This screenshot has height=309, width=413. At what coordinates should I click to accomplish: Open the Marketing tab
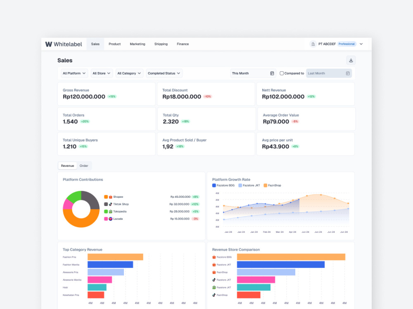click(138, 44)
